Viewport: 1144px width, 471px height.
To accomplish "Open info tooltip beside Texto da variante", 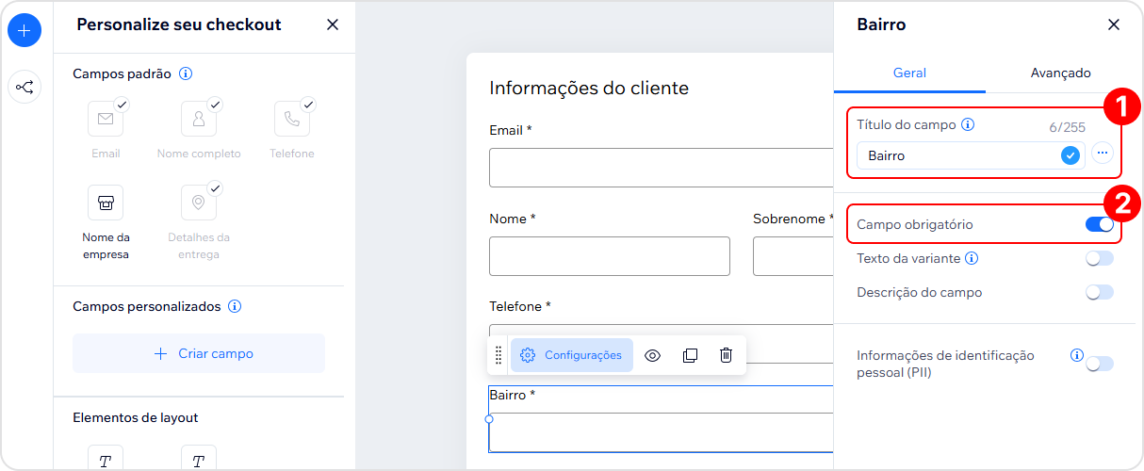I will pyautogui.click(x=972, y=258).
